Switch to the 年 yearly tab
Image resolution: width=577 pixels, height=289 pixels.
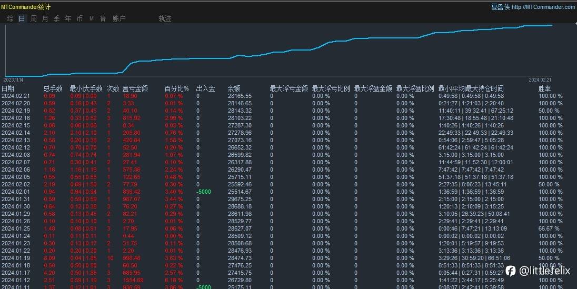point(68,18)
